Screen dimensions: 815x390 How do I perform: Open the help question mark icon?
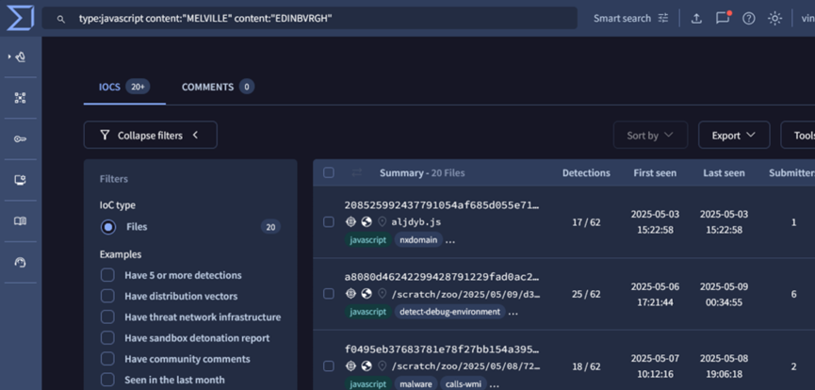click(748, 18)
